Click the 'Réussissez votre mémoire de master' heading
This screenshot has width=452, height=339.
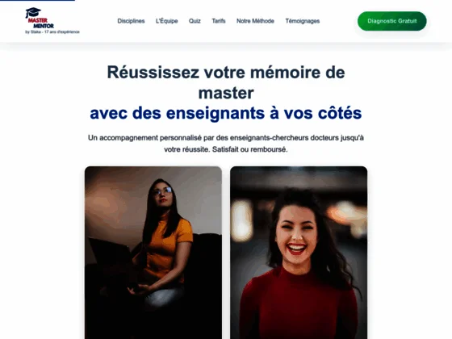pyautogui.click(x=226, y=82)
